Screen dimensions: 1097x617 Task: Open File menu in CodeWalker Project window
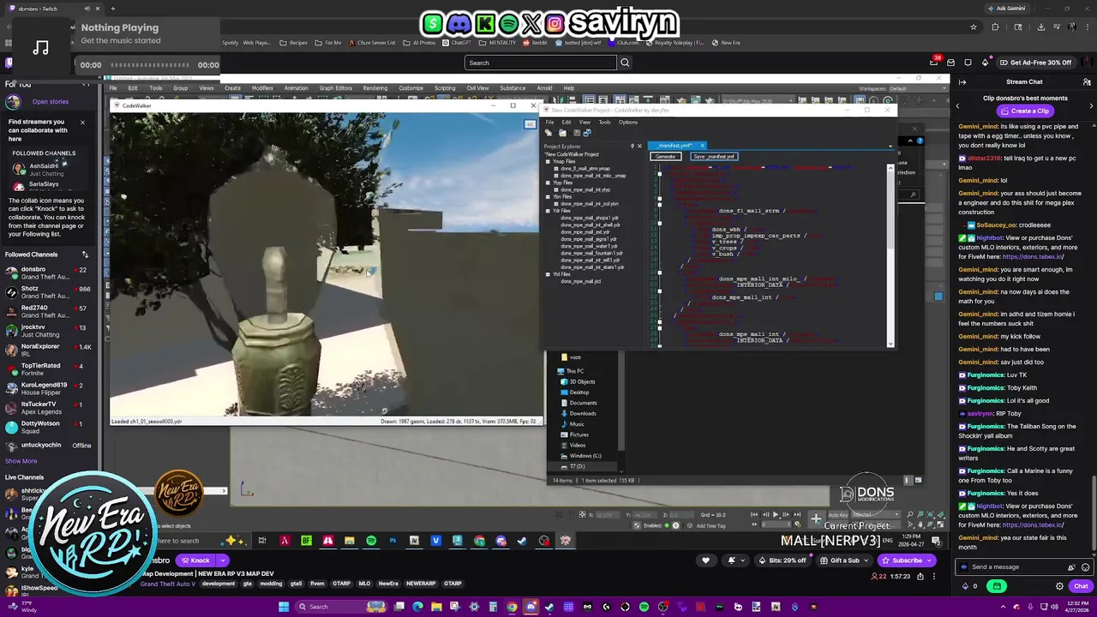(x=549, y=122)
